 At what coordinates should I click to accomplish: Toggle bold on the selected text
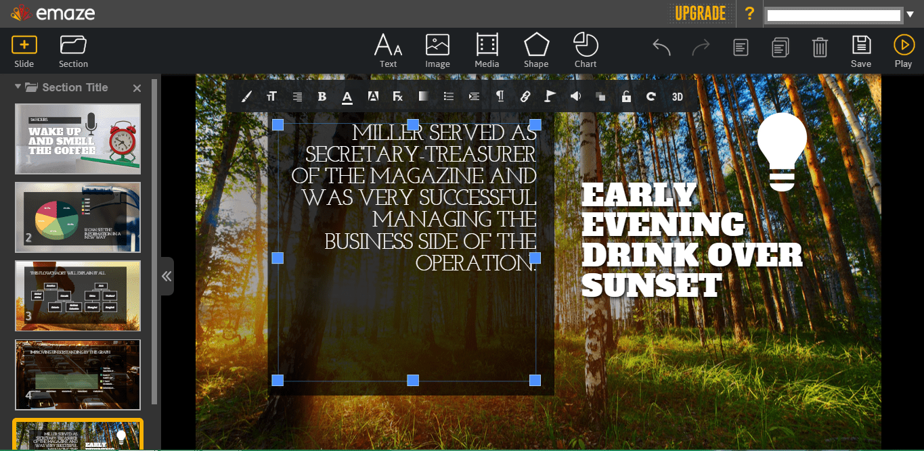322,96
